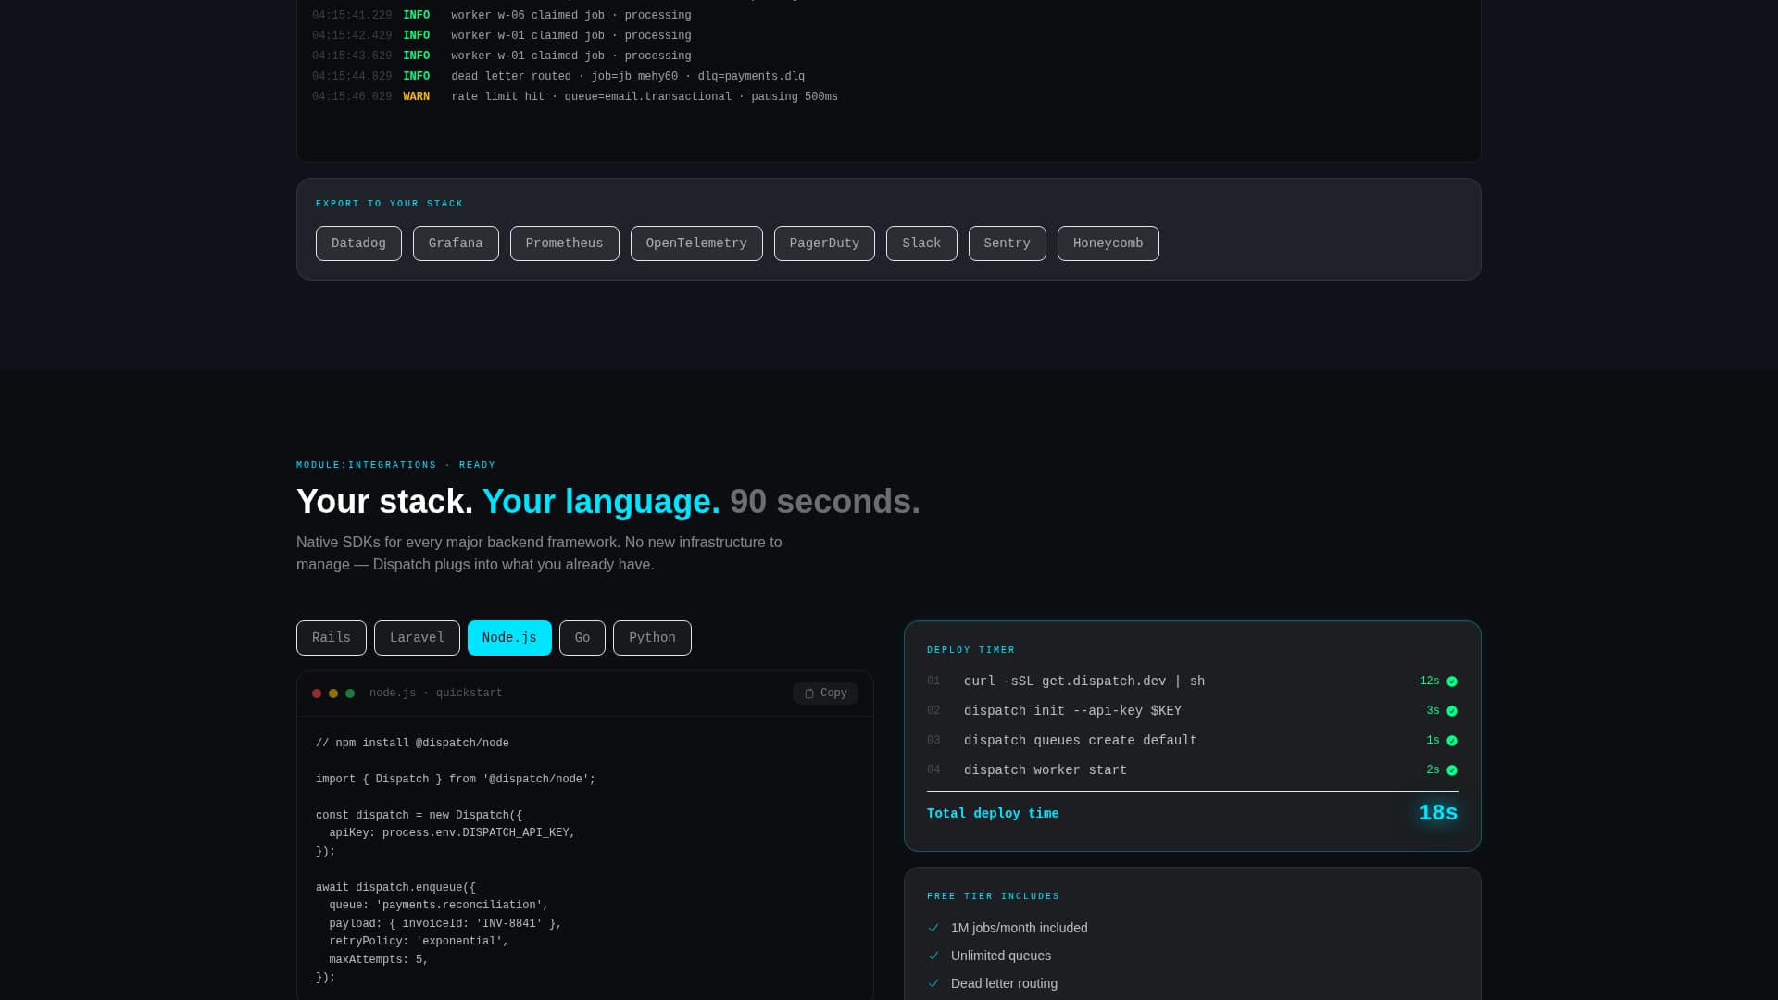Image resolution: width=1778 pixels, height=1000 pixels.
Task: Click the '// npm install @dispatch/node' comment line
Action: point(412,744)
